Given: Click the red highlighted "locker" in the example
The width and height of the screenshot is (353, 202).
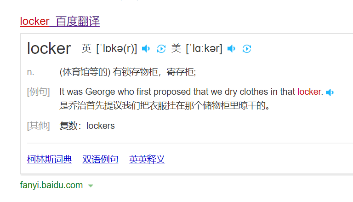Looking at the screenshot, I should 310,92.
